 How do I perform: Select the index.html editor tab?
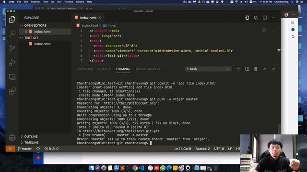tap(88, 18)
